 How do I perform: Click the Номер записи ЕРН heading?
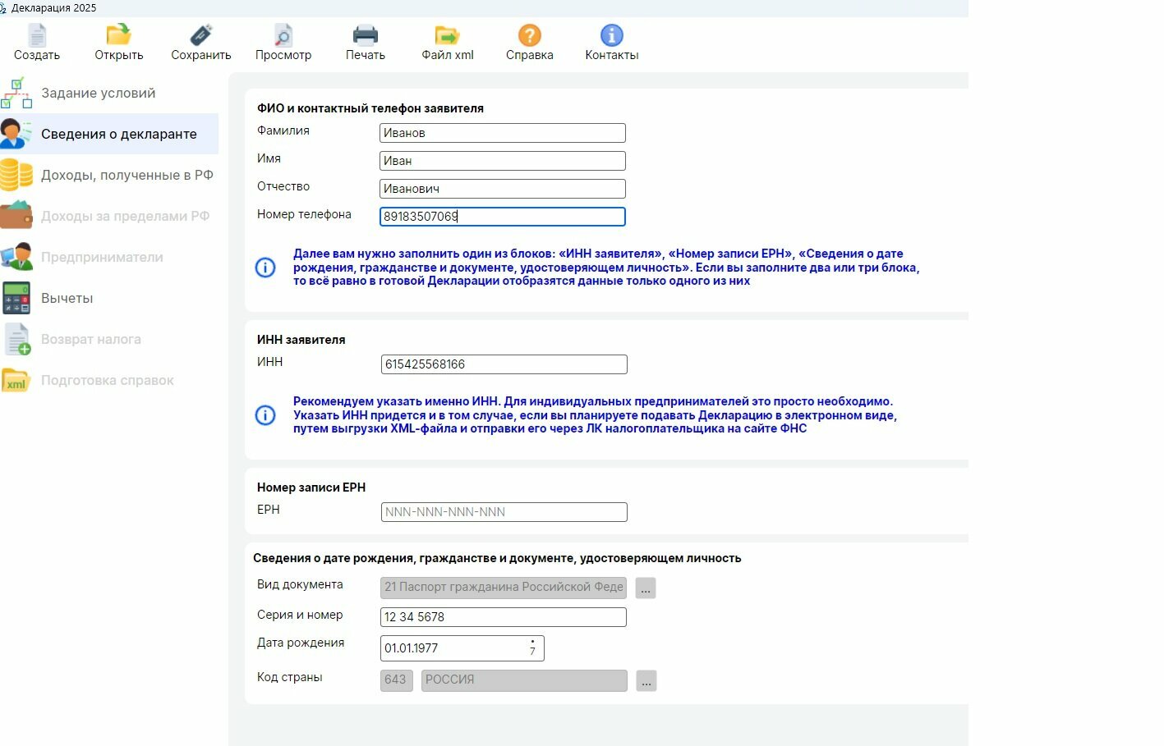pyautogui.click(x=311, y=487)
